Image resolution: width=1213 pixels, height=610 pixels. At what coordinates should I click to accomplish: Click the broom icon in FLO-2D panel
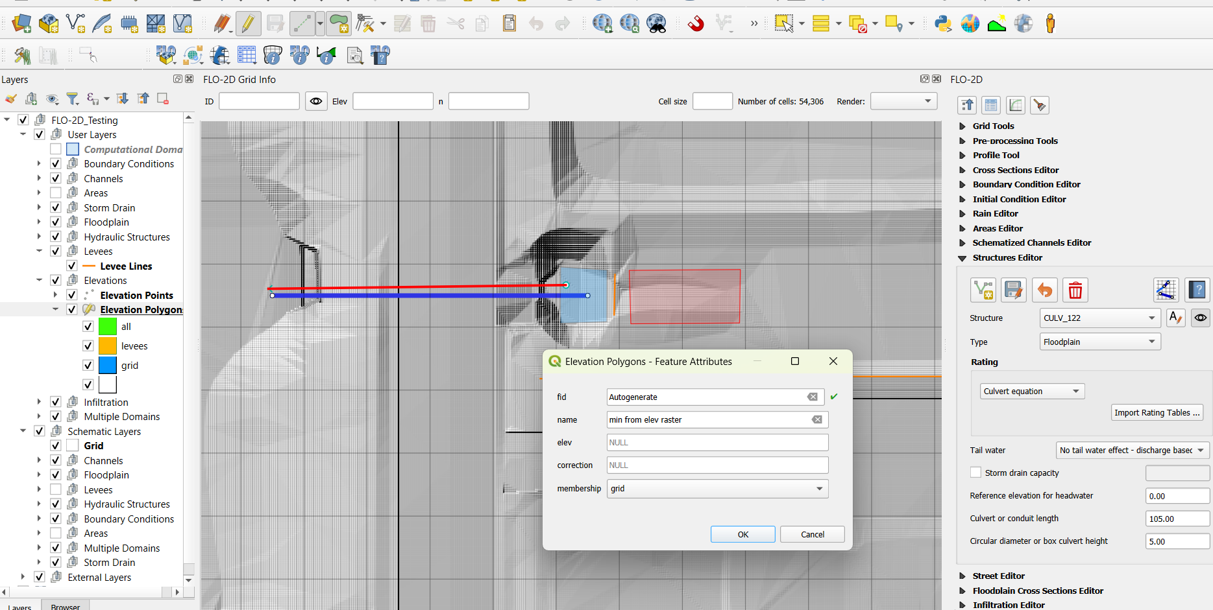[1039, 105]
